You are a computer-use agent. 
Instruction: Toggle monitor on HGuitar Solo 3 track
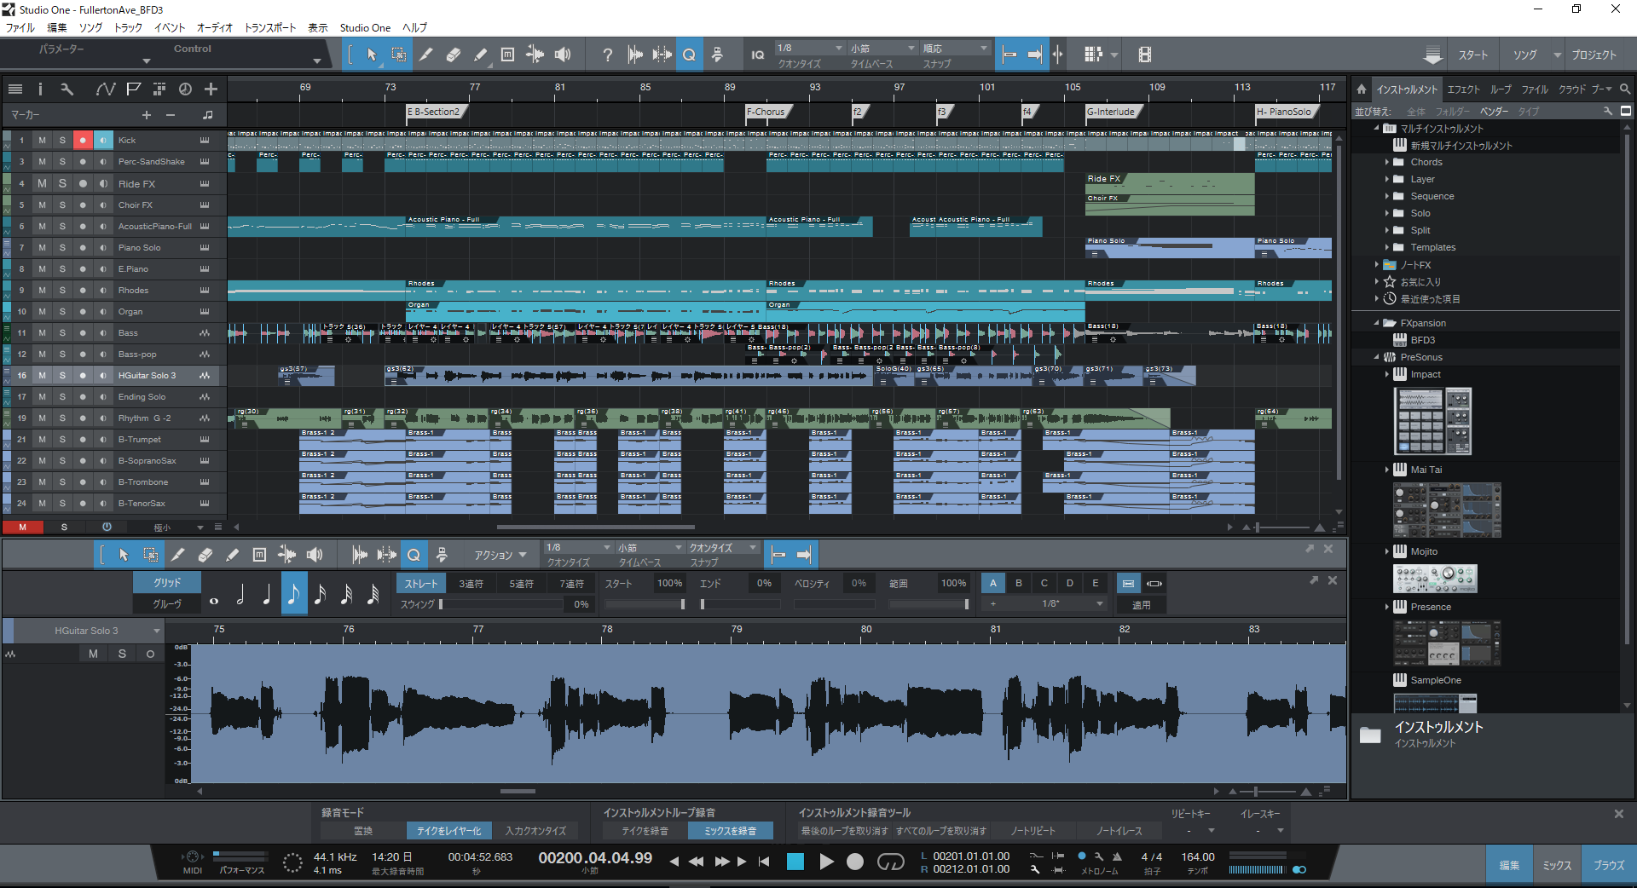pyautogui.click(x=103, y=375)
